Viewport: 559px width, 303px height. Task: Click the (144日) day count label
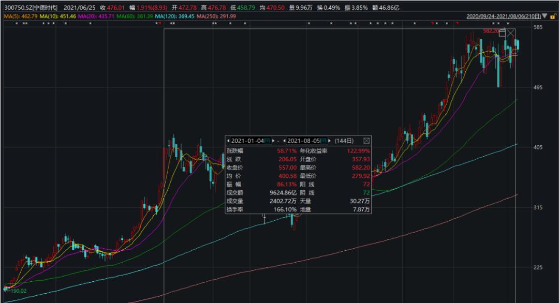pyautogui.click(x=344, y=141)
